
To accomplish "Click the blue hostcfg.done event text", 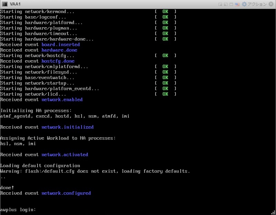I will point(58,61).
